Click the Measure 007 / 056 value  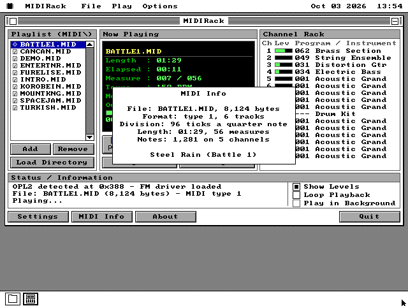[x=179, y=78]
